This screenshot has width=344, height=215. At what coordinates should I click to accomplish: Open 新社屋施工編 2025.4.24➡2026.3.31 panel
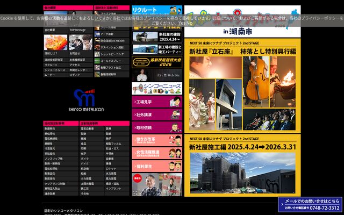point(242,166)
